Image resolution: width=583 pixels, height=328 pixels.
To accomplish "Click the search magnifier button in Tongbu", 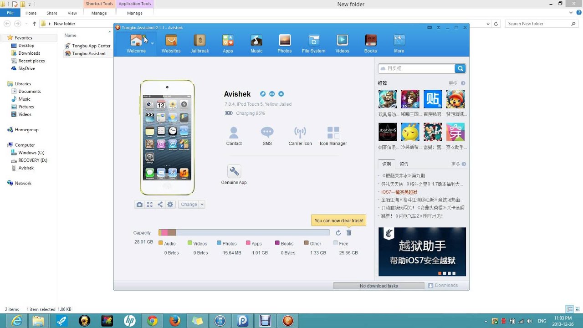I will (x=460, y=68).
